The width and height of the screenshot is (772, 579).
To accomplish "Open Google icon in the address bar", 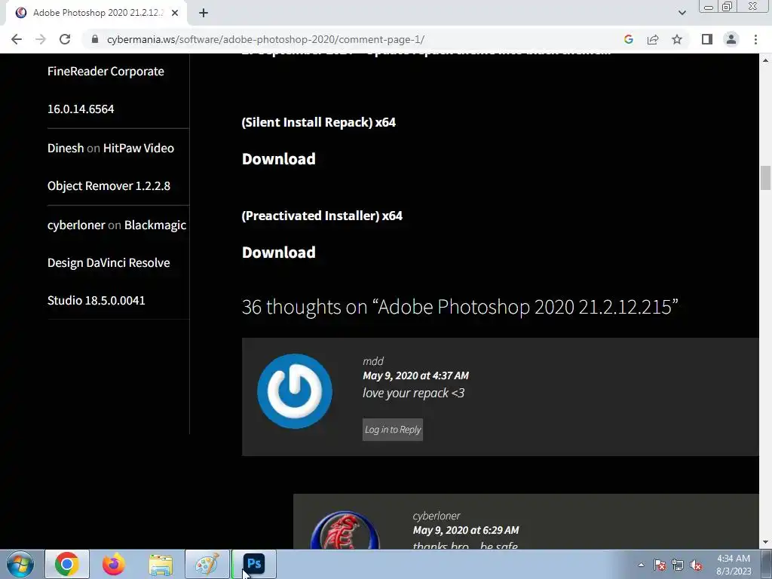I will (628, 39).
